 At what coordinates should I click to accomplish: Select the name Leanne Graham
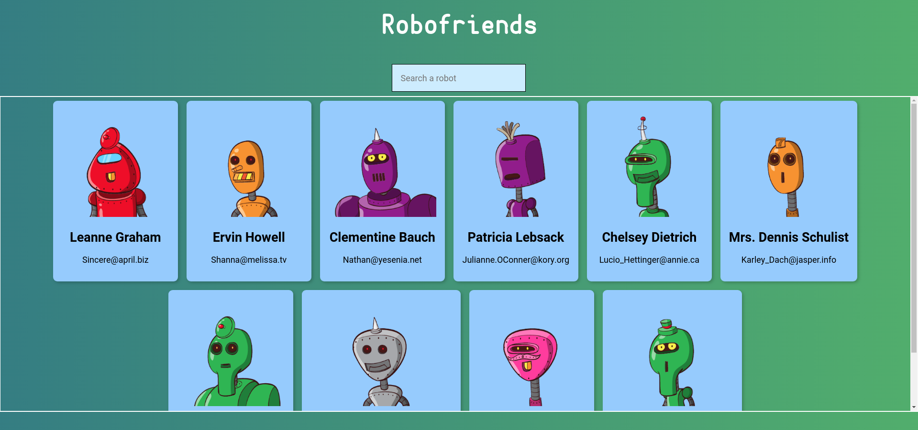pos(115,237)
